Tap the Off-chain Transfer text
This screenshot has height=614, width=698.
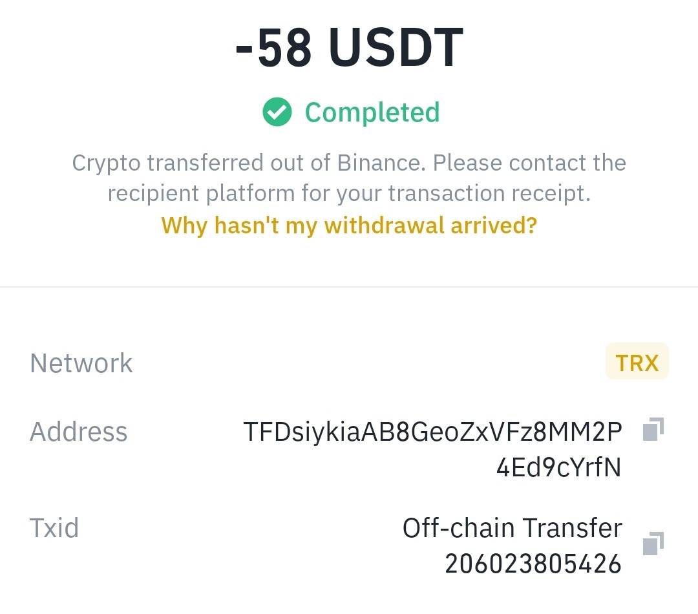513,528
